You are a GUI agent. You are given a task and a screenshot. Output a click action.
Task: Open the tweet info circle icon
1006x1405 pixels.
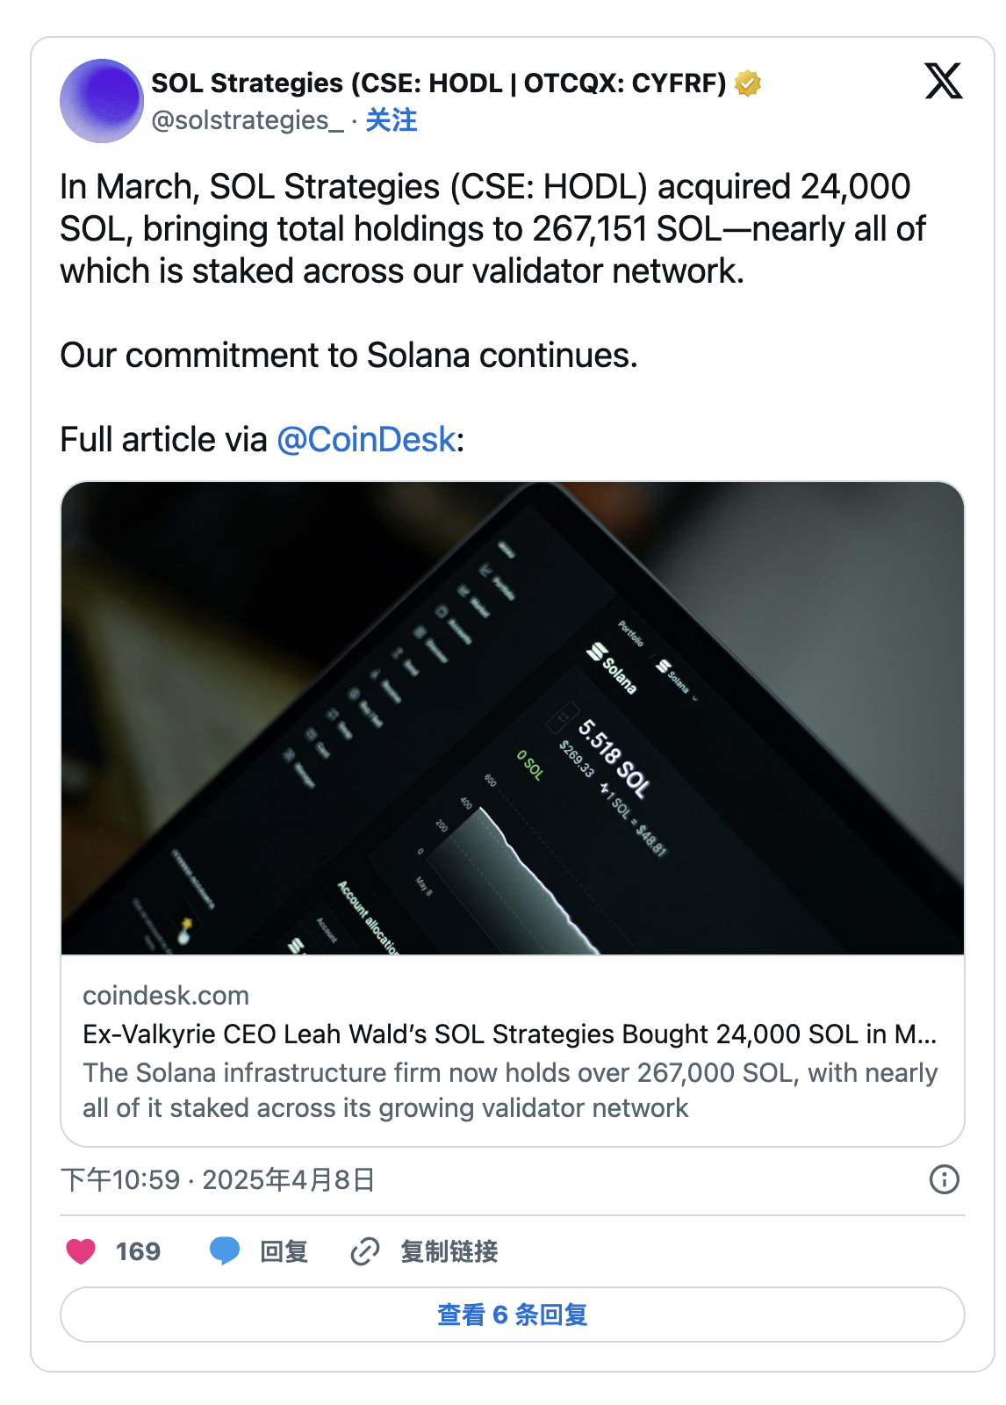[x=944, y=1179]
